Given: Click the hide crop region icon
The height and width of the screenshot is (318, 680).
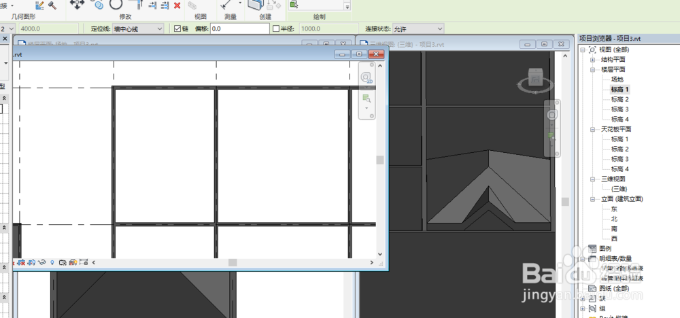Looking at the screenshot, I should pyautogui.click(x=32, y=262).
